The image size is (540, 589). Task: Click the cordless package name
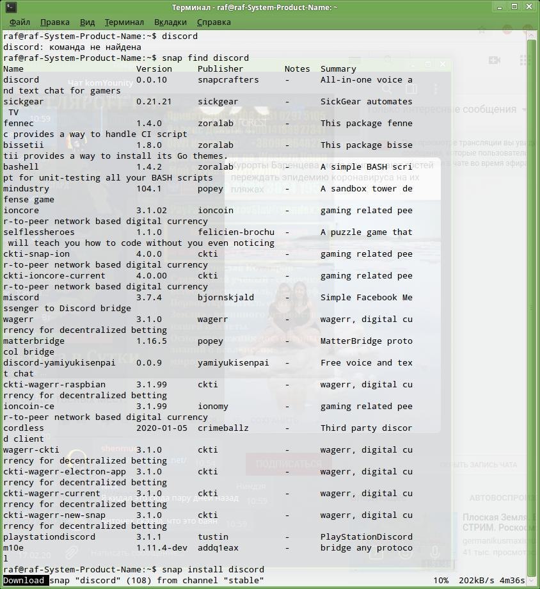[x=23, y=428]
